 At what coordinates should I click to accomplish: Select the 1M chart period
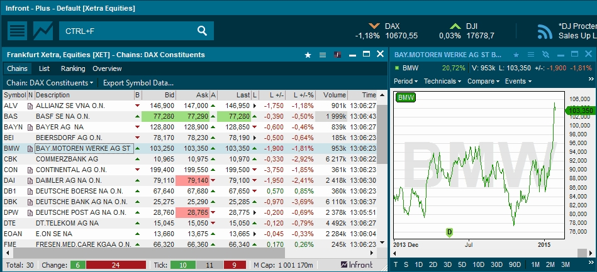click(535, 264)
